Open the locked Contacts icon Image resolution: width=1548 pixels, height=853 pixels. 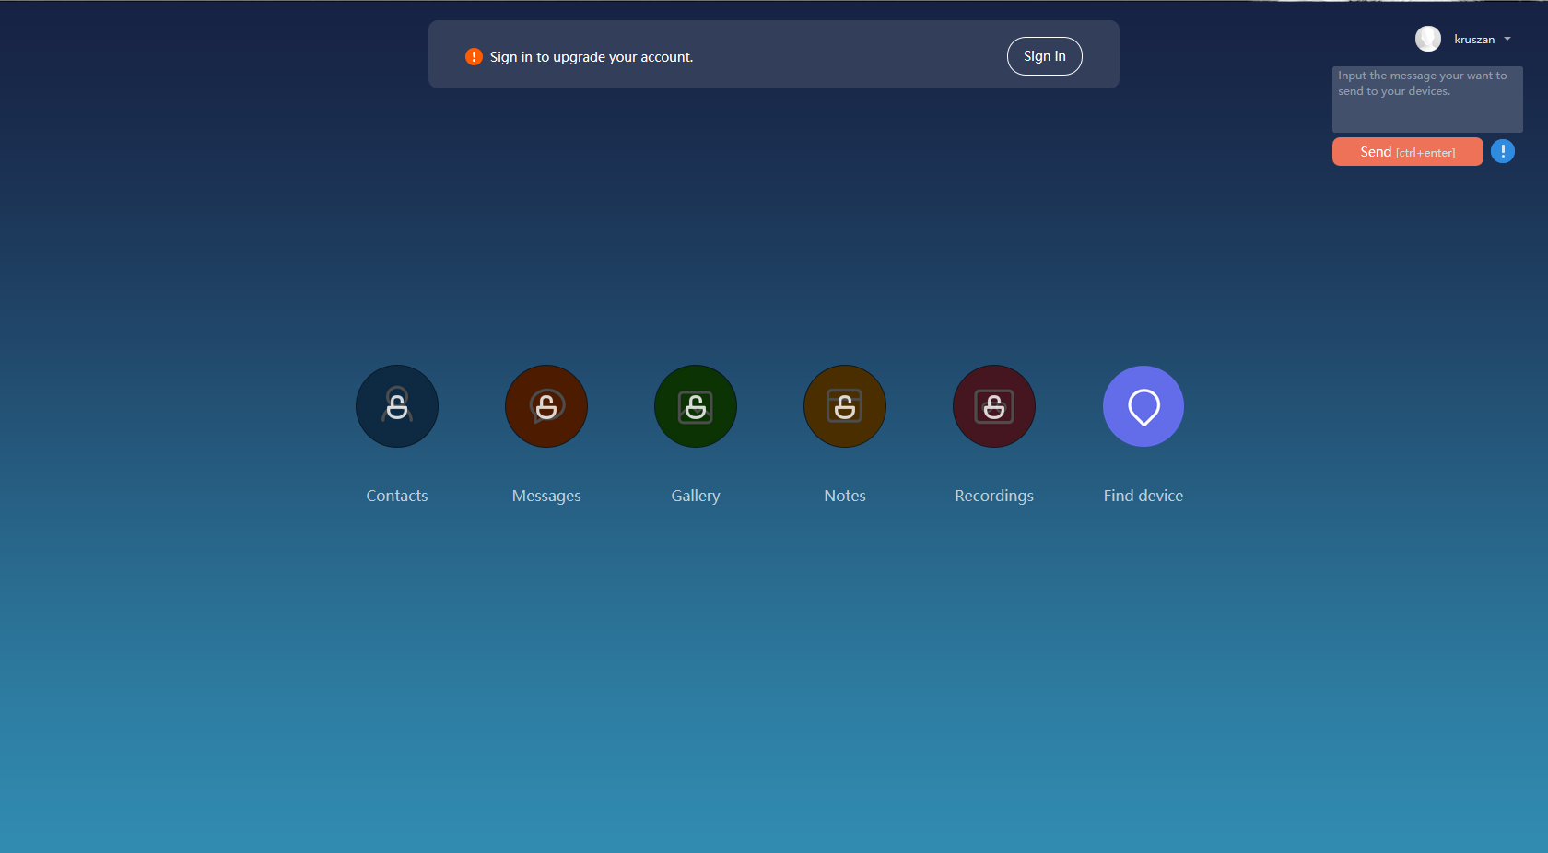pos(397,406)
